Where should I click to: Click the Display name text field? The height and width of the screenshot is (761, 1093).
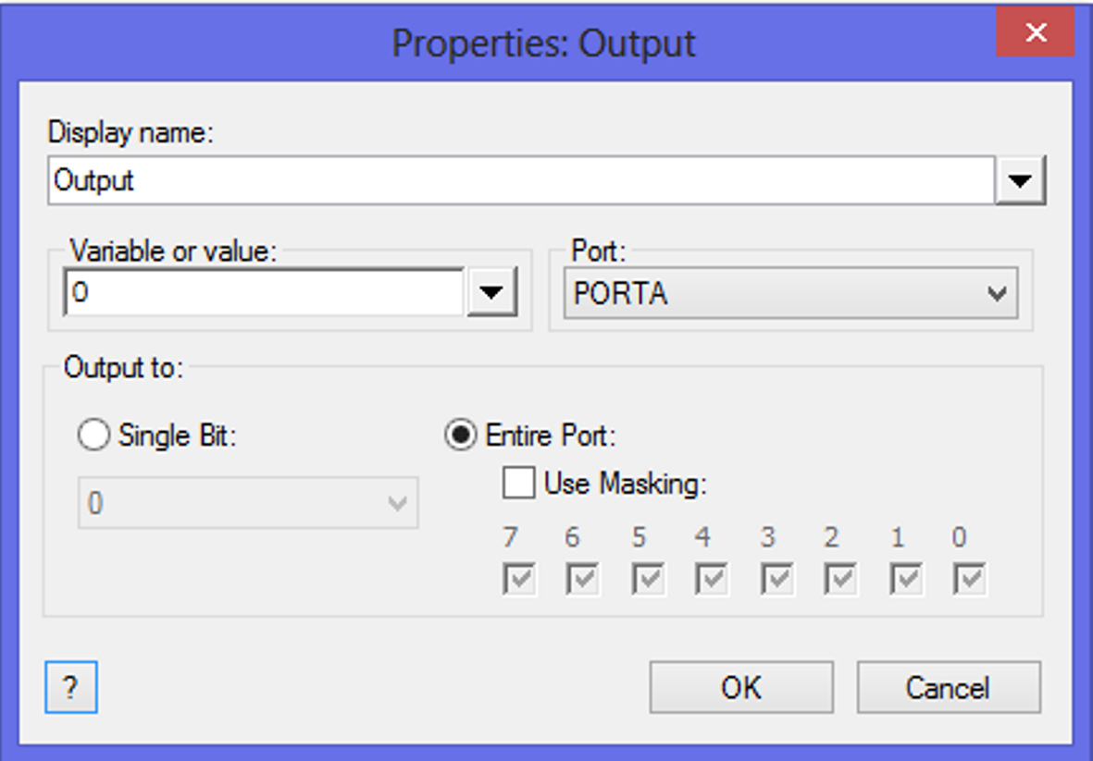(520, 180)
